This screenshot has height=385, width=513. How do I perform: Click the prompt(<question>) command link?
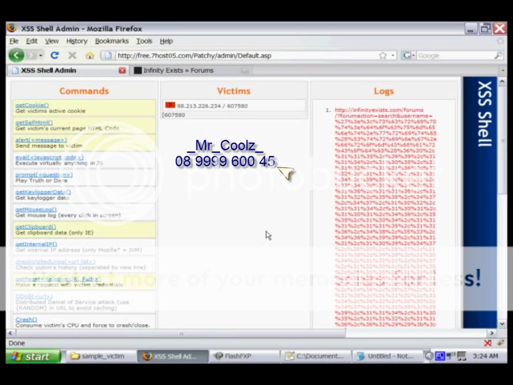[x=44, y=174]
